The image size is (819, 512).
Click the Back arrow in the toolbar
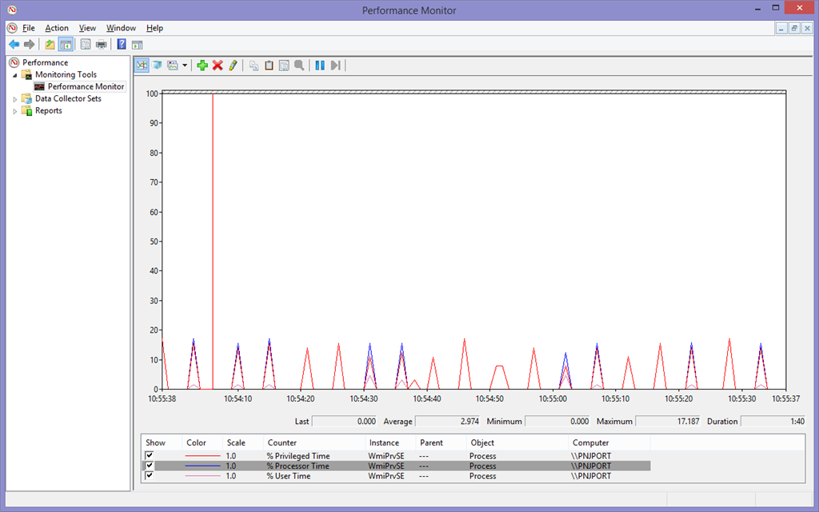coord(14,45)
